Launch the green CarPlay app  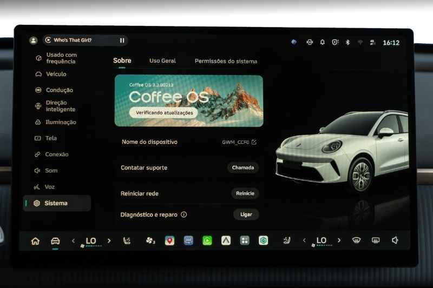pos(207,240)
